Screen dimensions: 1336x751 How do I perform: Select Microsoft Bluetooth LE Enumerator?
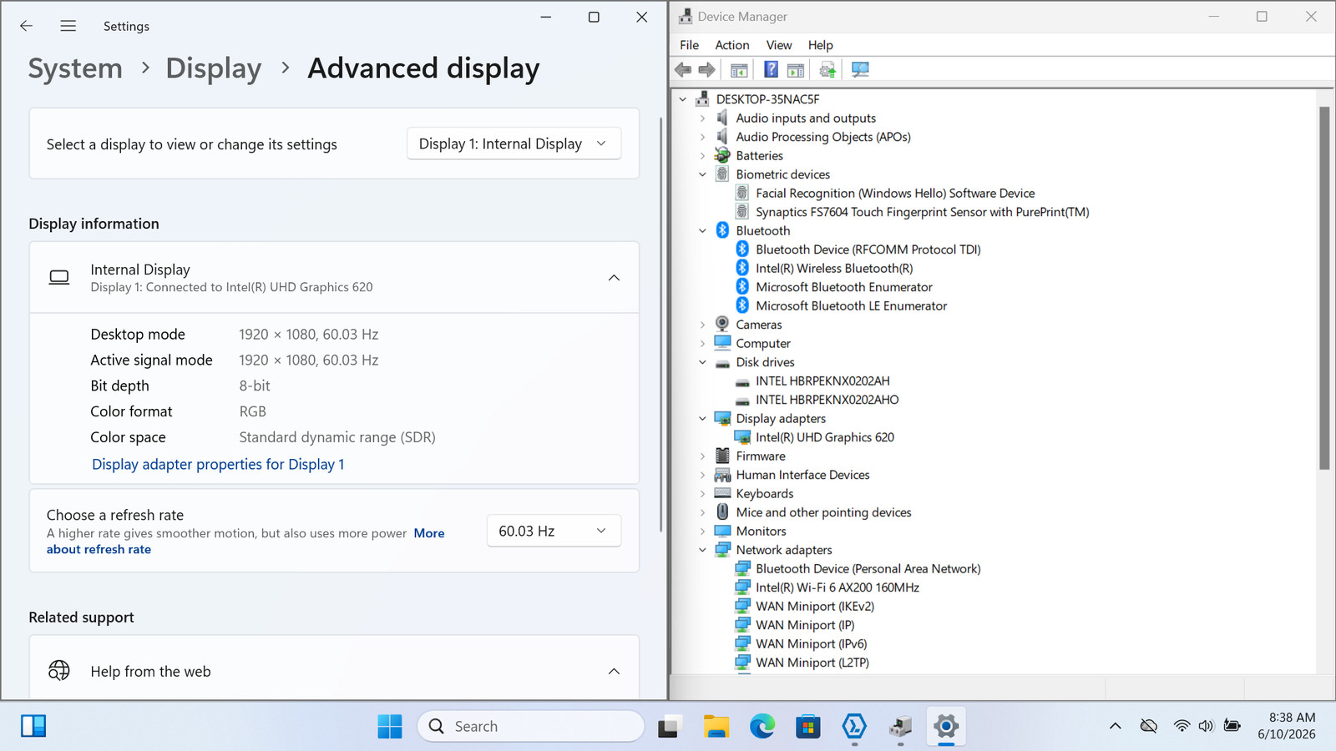pos(852,306)
